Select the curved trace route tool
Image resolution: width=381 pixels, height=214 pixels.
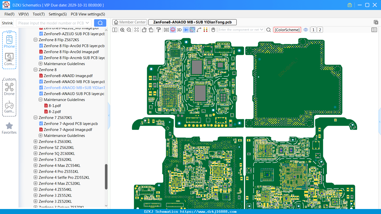pyautogui.click(x=199, y=30)
